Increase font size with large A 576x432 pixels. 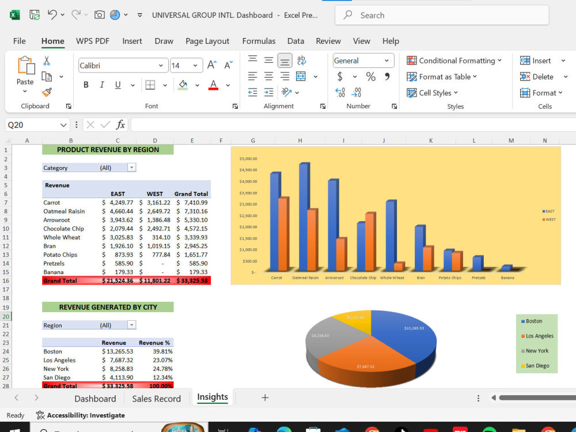[212, 65]
